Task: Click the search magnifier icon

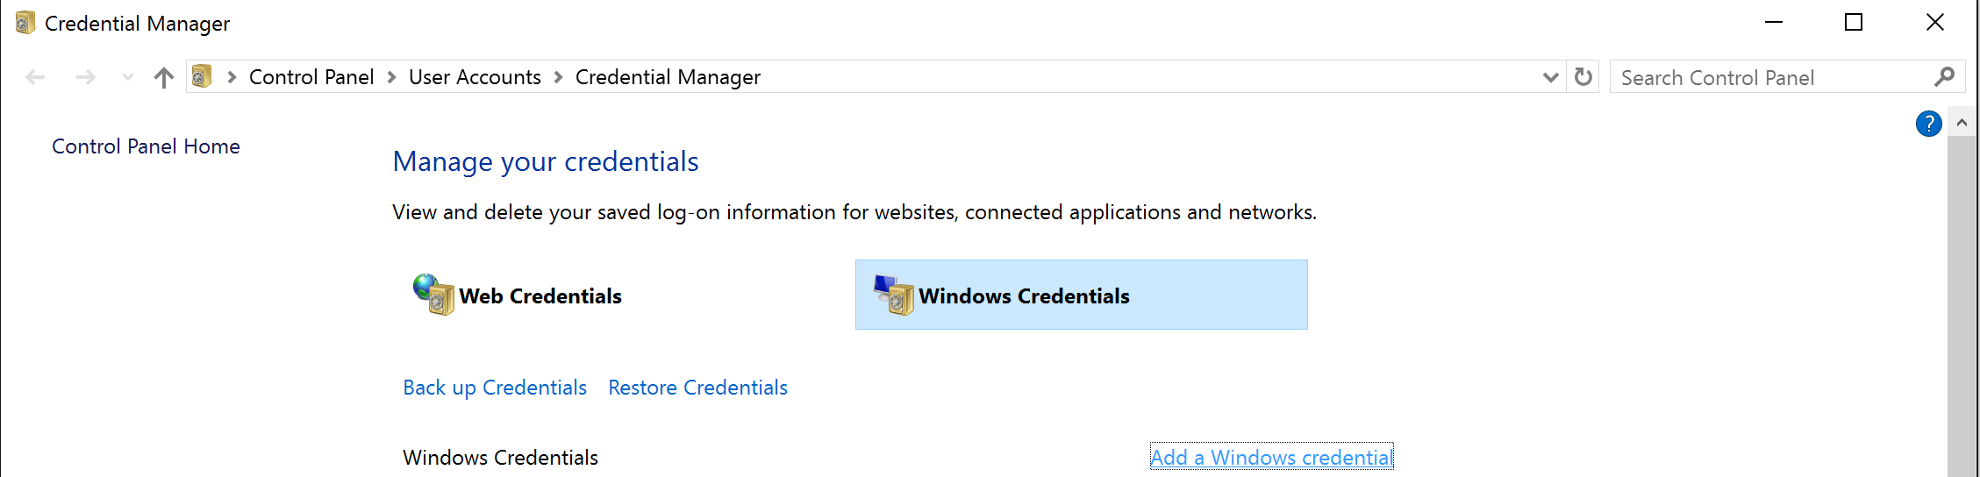Action: [1944, 77]
